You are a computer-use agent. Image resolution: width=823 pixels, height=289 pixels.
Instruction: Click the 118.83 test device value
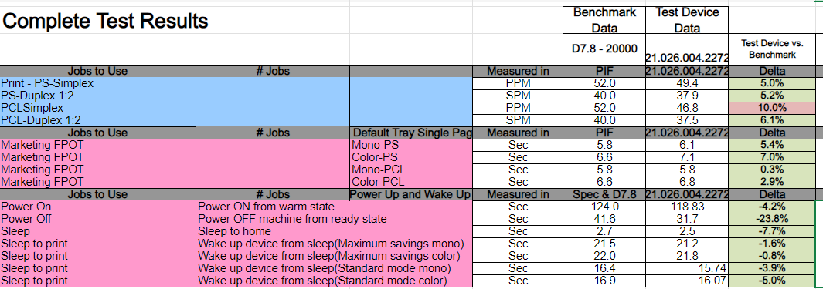point(687,207)
